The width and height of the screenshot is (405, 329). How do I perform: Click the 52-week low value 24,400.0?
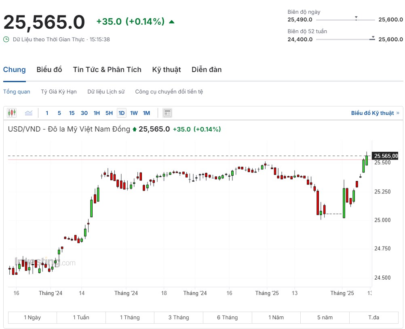point(300,39)
